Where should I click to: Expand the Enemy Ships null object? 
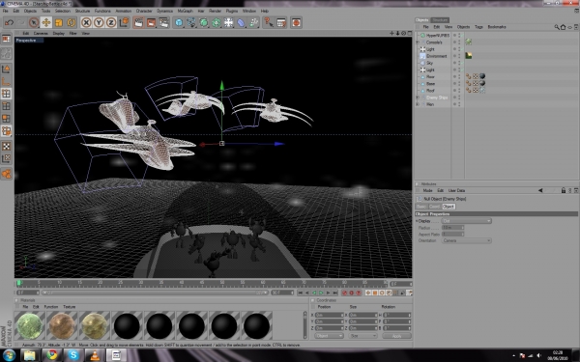click(x=418, y=97)
